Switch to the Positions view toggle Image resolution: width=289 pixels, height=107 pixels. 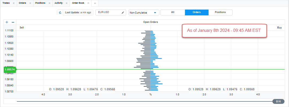[220, 12]
